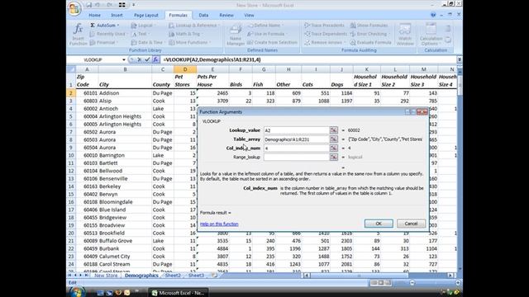The width and height of the screenshot is (529, 297).
Task: Click Trace Dependents
Action: pyautogui.click(x=326, y=34)
